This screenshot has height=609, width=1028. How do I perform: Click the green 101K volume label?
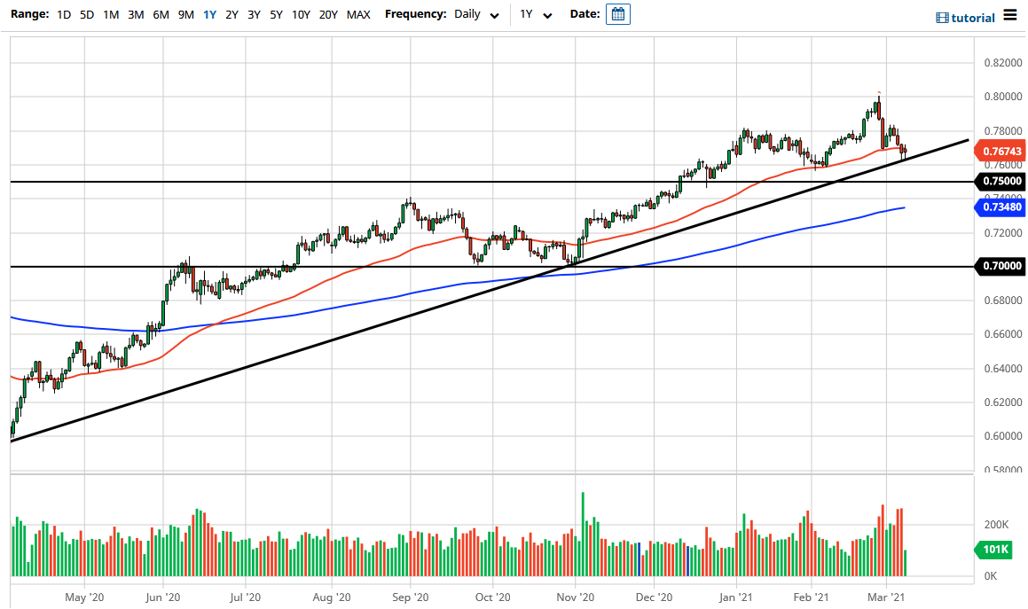[x=993, y=550]
